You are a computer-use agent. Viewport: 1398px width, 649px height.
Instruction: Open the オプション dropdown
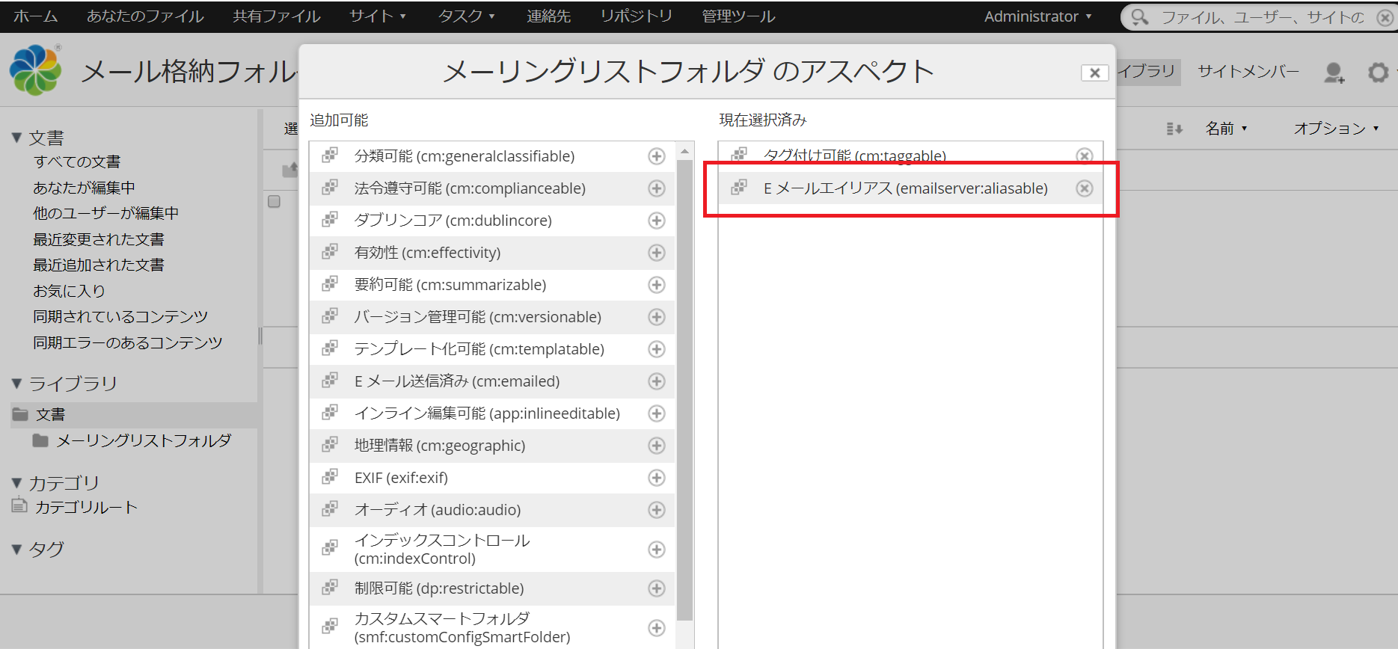(1336, 129)
